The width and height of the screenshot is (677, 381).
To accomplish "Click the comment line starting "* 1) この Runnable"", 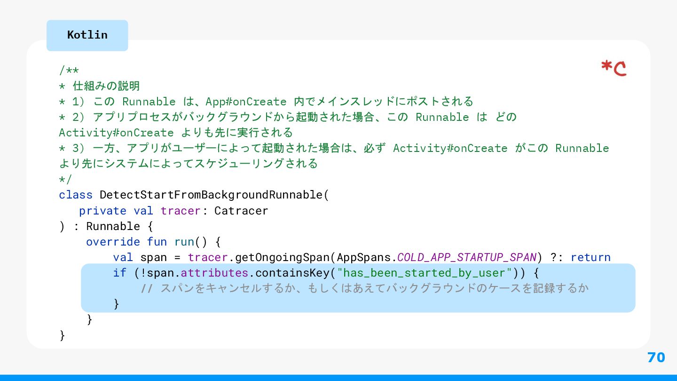I will click(x=266, y=102).
